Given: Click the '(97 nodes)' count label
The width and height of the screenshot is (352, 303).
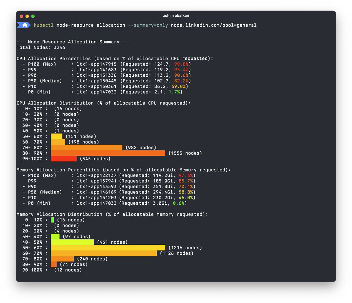Looking at the screenshot, I should (77, 237).
